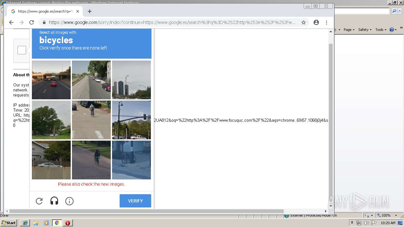This screenshot has height=227, width=404.
Task: Open Chrome profile avatar menu
Action: click(316, 22)
